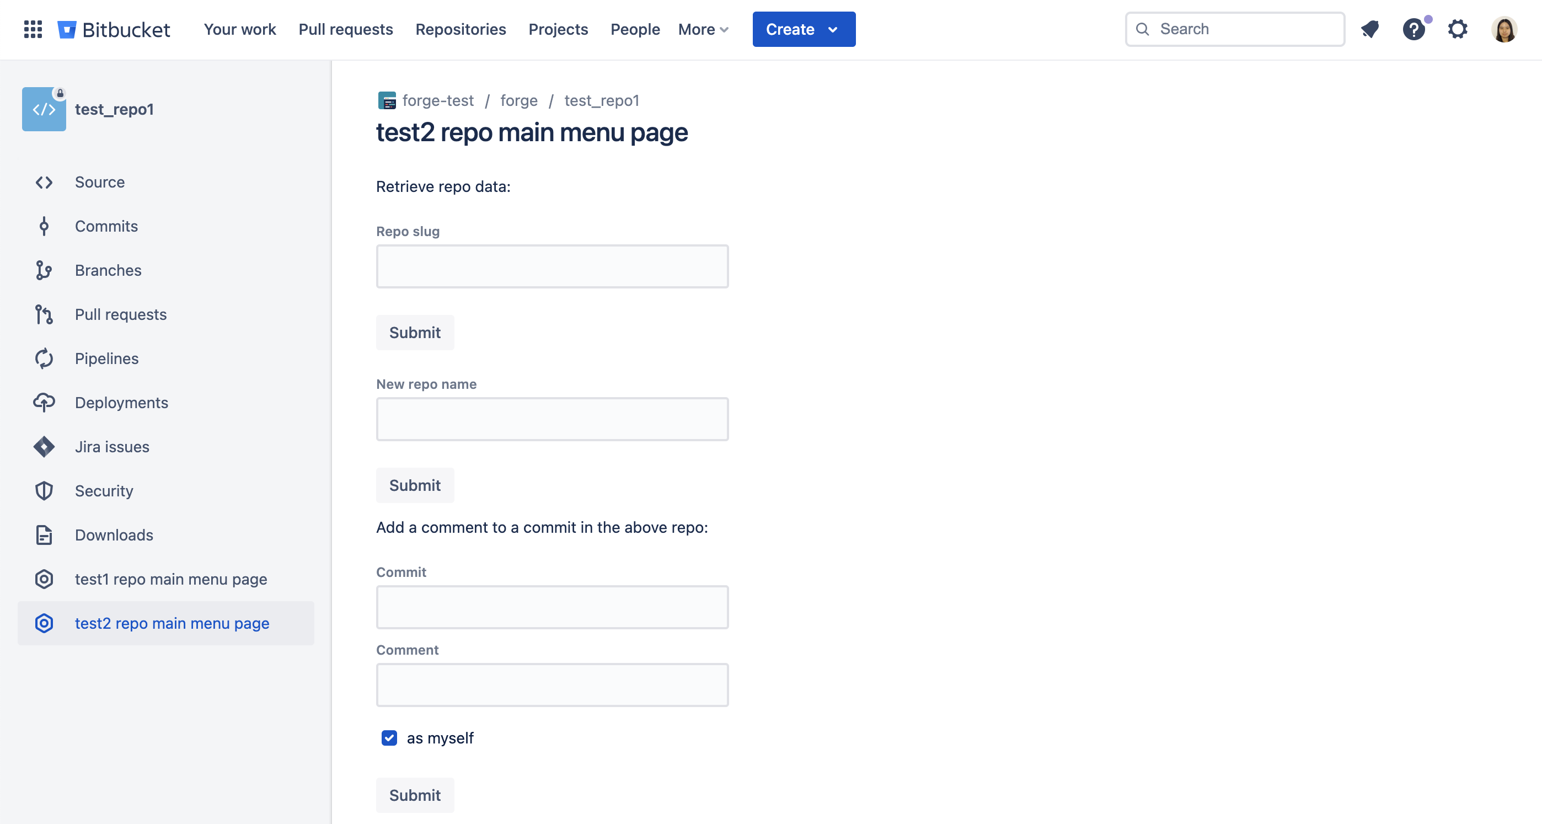This screenshot has width=1542, height=824.
Task: Click the first Submit button
Action: pyautogui.click(x=414, y=333)
